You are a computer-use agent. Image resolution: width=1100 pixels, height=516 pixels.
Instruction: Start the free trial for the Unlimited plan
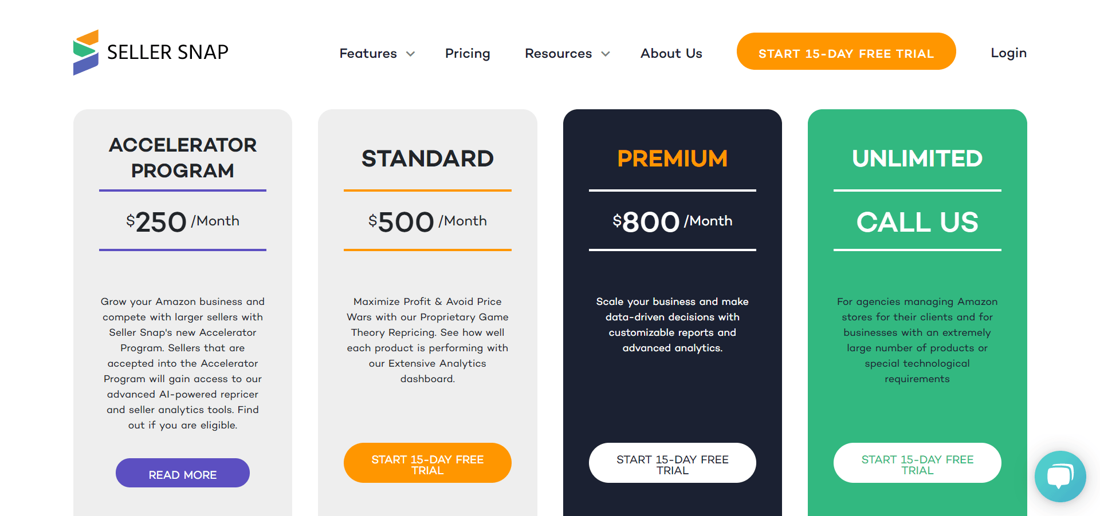[x=917, y=463]
